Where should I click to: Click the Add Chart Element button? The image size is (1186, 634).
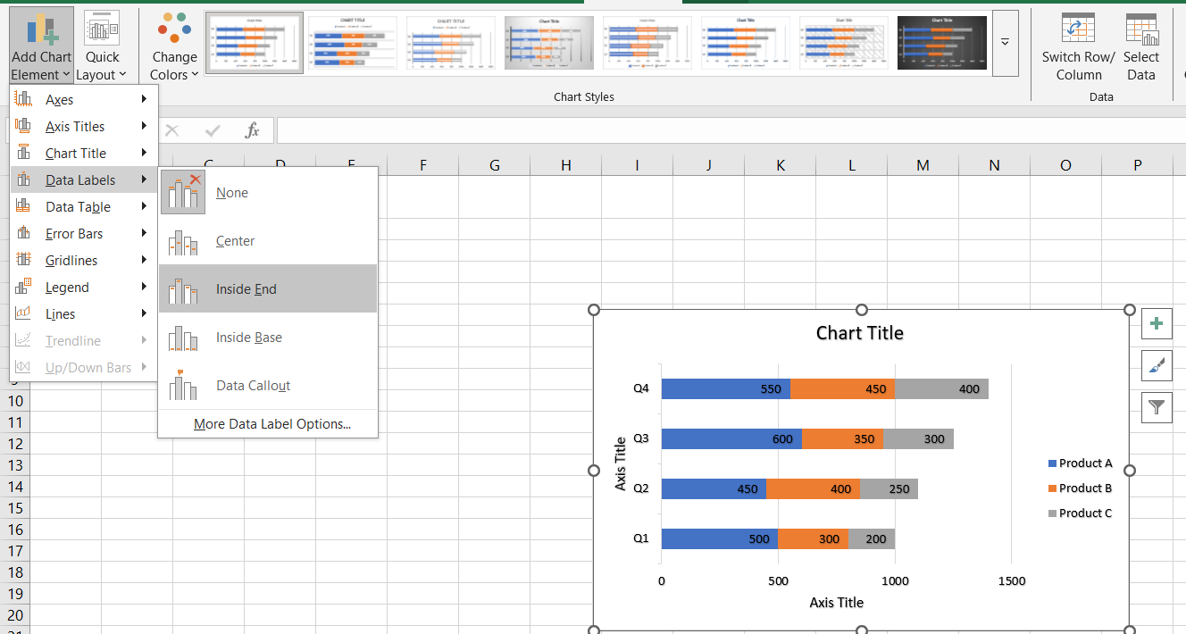pyautogui.click(x=41, y=45)
